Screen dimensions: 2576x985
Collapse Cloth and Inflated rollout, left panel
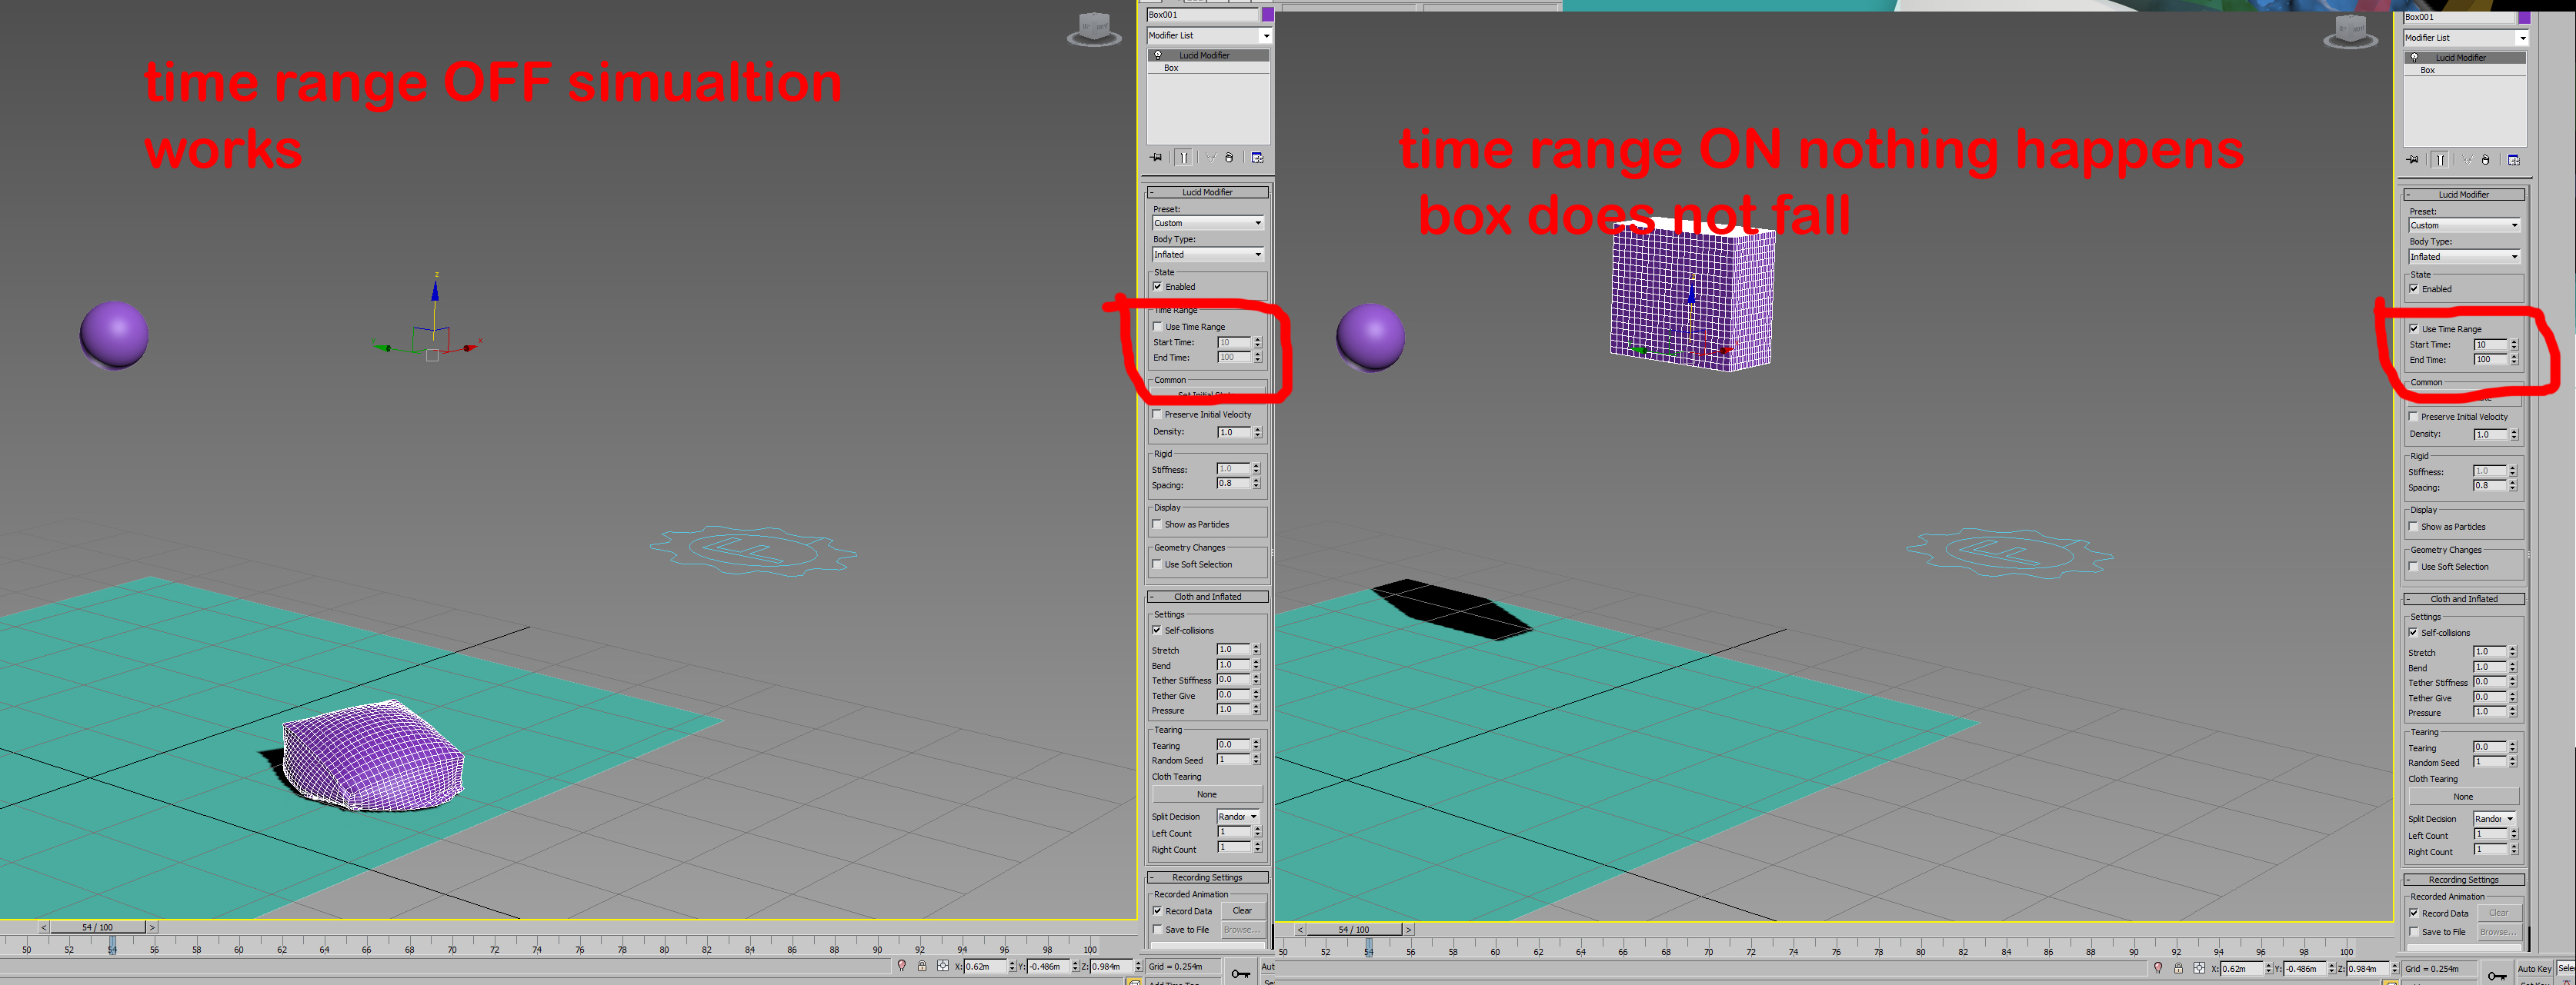point(1207,597)
